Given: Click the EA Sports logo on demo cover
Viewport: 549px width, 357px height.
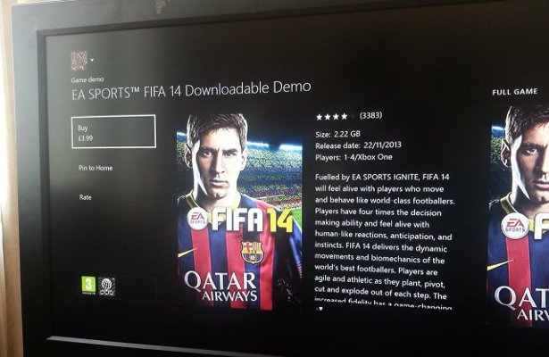Looking at the screenshot, I should point(198,219).
